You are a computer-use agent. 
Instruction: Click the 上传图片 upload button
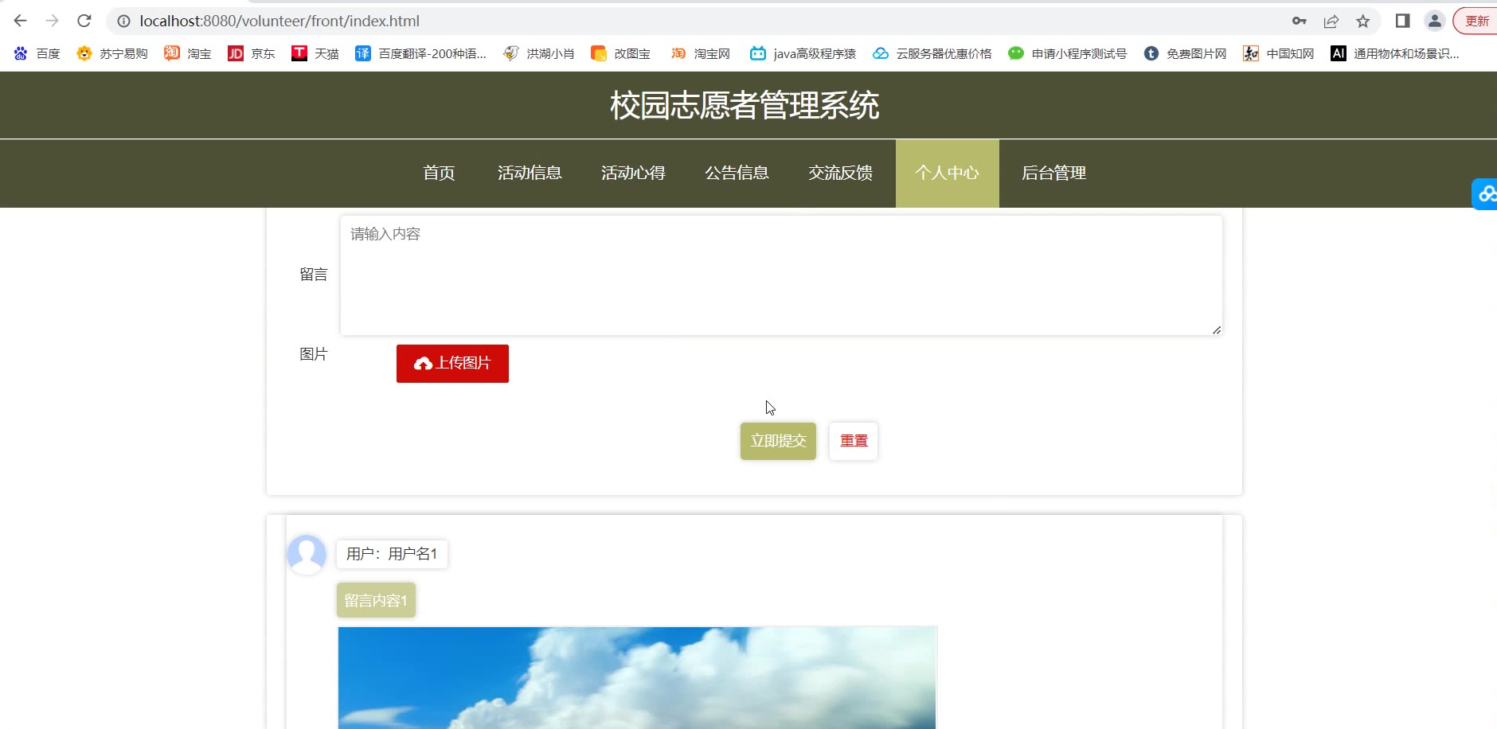tap(452, 364)
